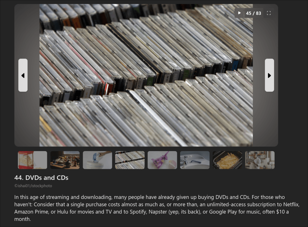The image size is (308, 227).
Task: Select the CD cases thumbnail
Action: [x=130, y=160]
